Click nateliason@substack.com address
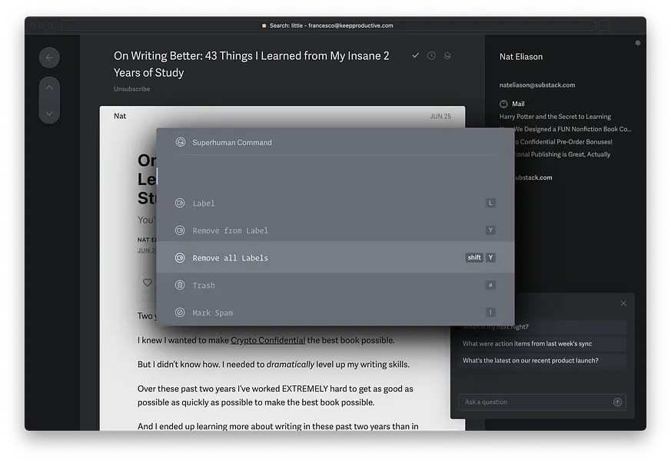This screenshot has width=671, height=463. (537, 85)
